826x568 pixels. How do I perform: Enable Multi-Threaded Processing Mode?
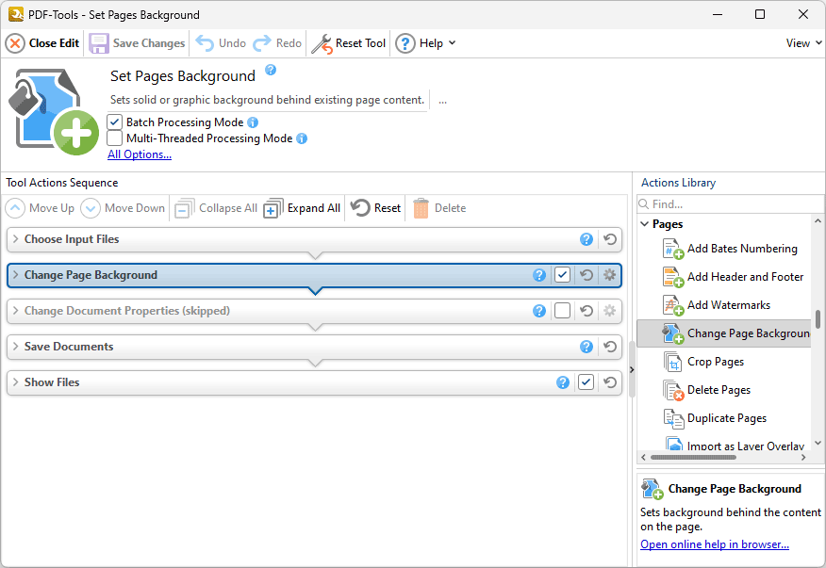pos(115,138)
